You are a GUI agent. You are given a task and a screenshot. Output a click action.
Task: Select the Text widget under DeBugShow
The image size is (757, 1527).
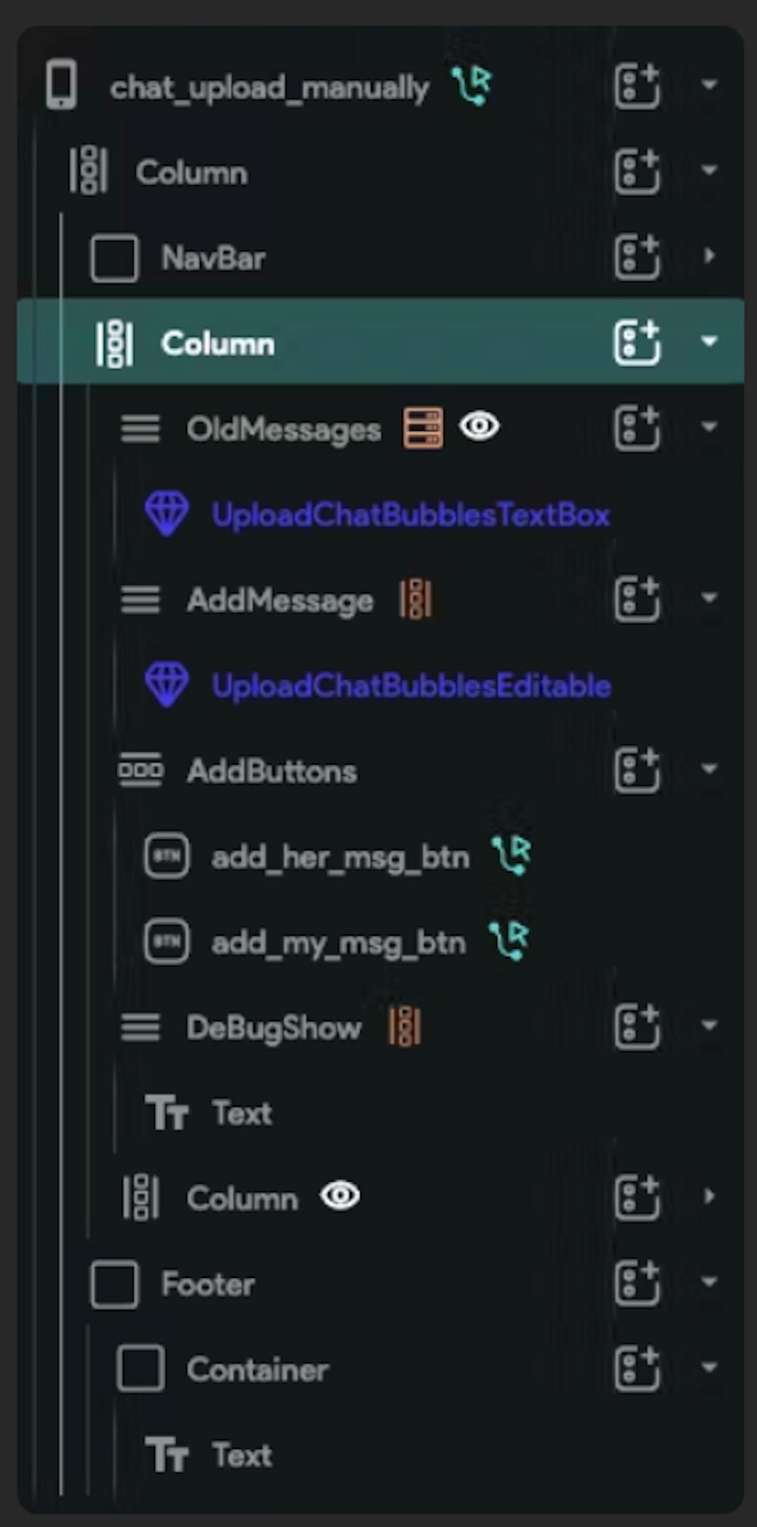pos(241,1114)
